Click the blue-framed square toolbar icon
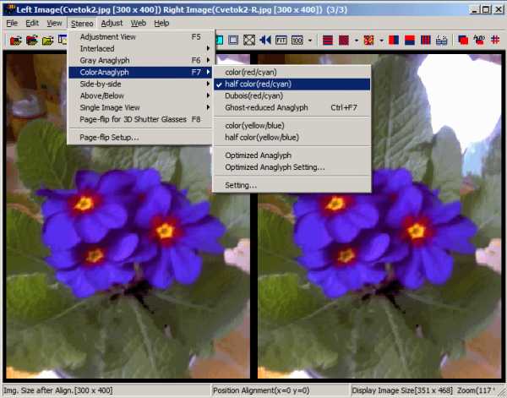Screen dimensions: 507x398 click(x=233, y=40)
